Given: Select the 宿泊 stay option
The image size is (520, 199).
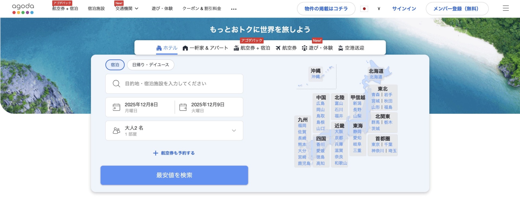Looking at the screenshot, I should (x=115, y=65).
